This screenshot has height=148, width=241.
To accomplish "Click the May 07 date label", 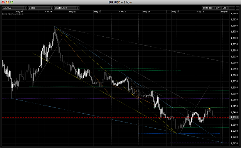I will coord(19,12).
